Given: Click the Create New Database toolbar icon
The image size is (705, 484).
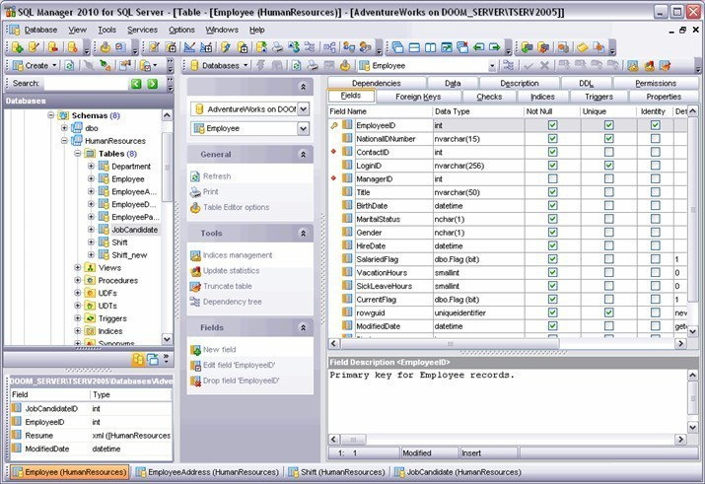Looking at the screenshot, I should [17, 47].
